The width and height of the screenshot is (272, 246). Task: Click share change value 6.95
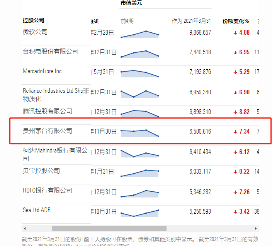(x=244, y=52)
